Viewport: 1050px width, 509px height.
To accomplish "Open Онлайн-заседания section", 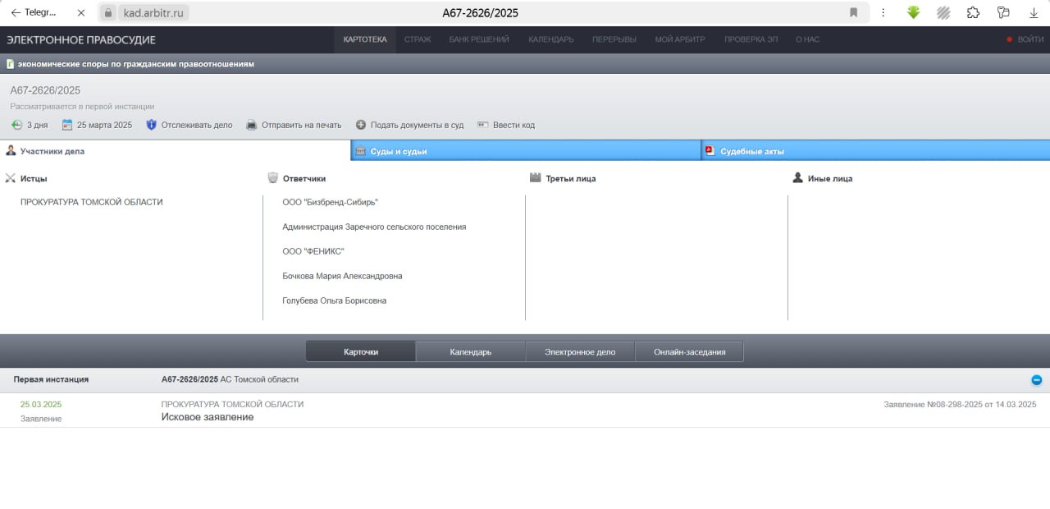I will (689, 351).
